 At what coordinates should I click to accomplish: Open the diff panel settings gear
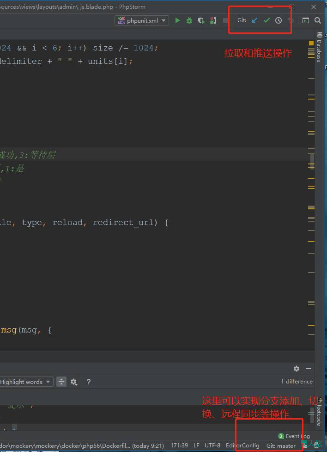click(297, 368)
